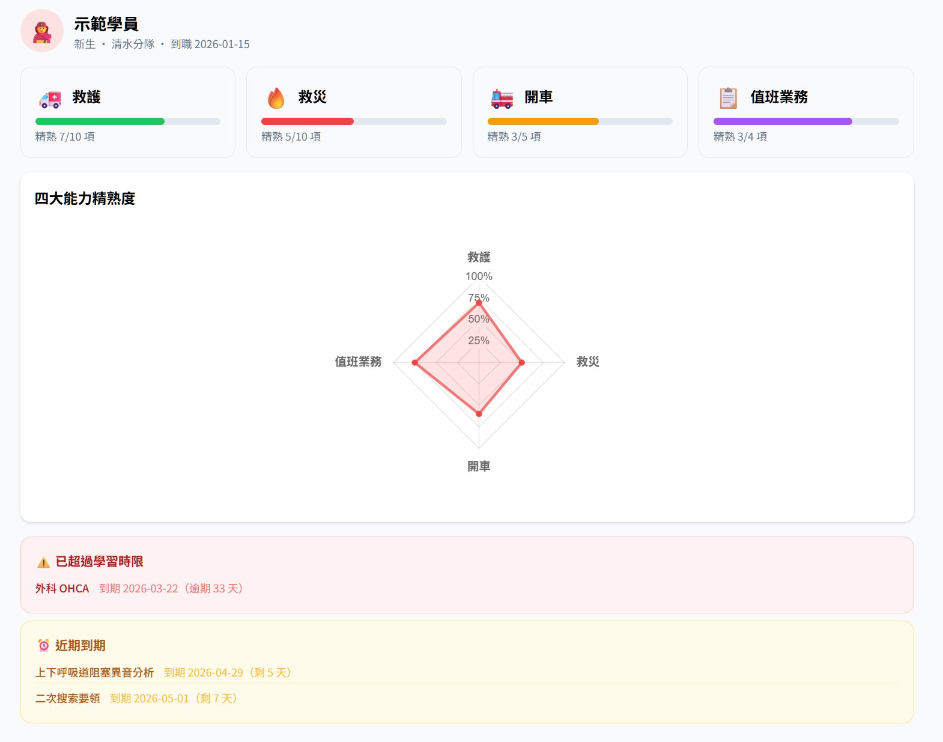943x742 pixels.
Task: Open the item 二次搜索要領
Action: 67,698
